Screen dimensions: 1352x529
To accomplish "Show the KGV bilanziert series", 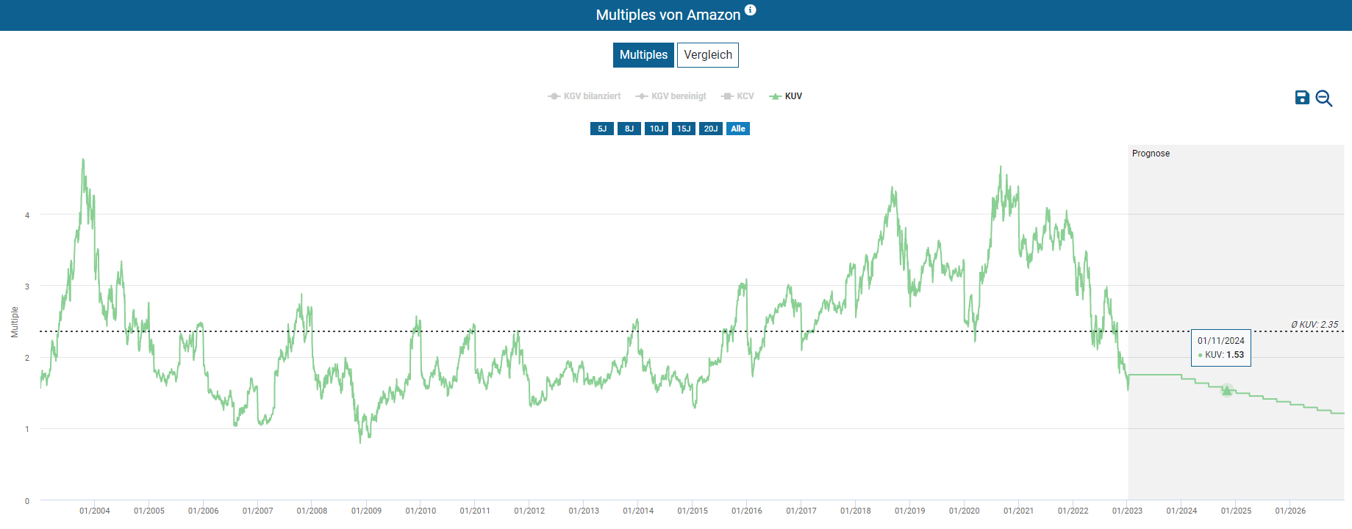I will coord(584,96).
